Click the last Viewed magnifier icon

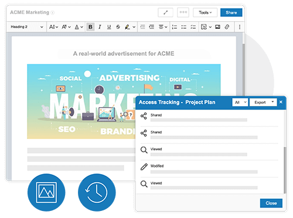144,184
